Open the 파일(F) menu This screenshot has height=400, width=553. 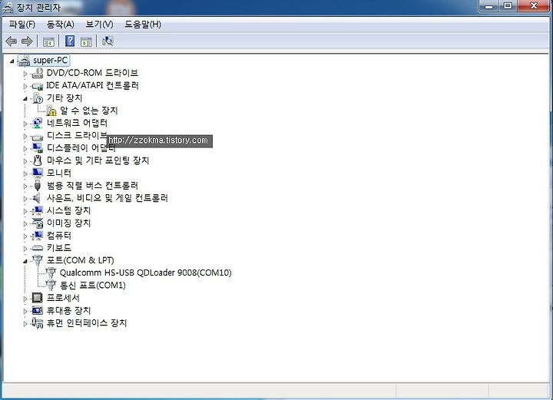22,25
